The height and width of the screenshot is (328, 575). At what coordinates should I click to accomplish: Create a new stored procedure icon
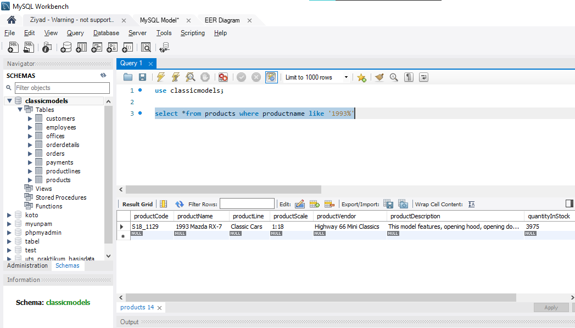112,47
